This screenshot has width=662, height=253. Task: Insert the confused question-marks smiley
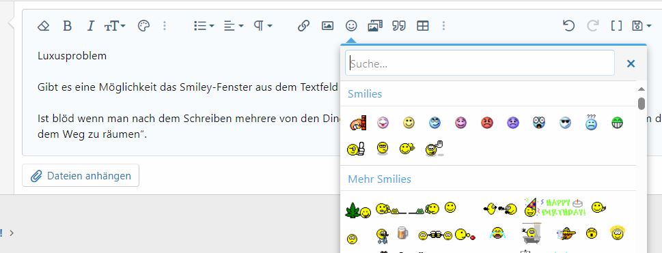[x=591, y=122]
